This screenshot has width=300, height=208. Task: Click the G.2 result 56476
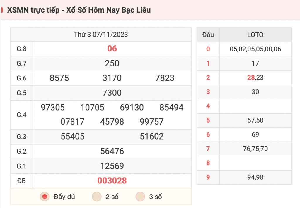[112, 151]
